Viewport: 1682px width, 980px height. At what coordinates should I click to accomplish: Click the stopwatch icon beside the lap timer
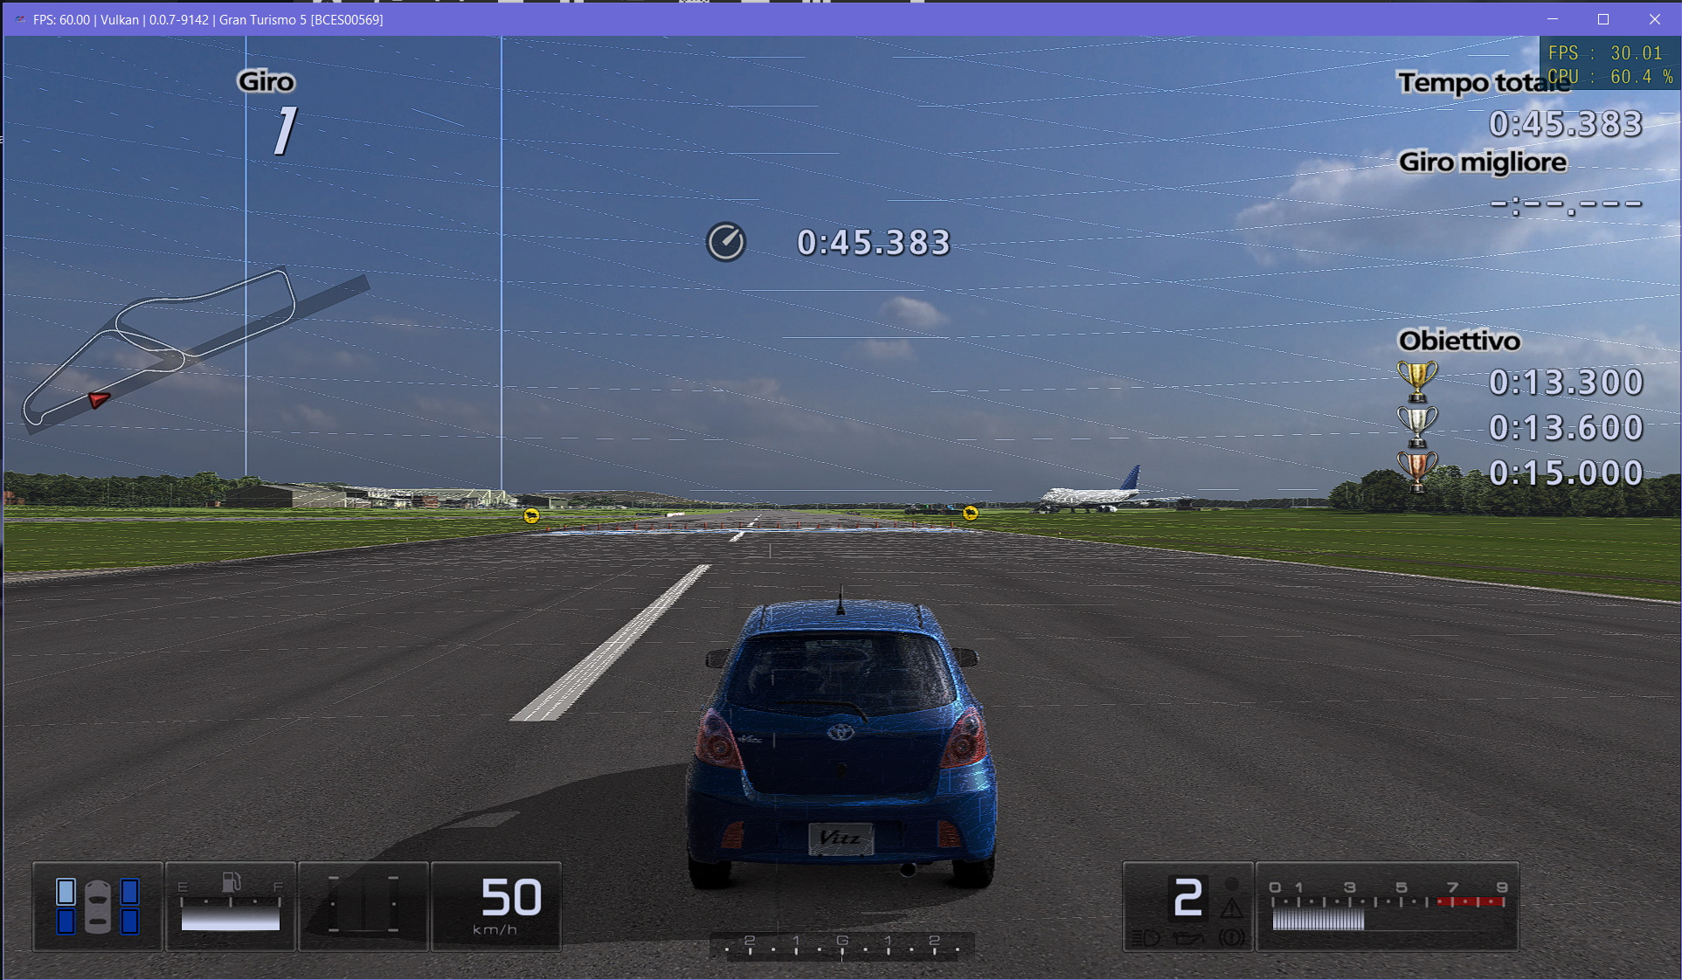click(725, 242)
